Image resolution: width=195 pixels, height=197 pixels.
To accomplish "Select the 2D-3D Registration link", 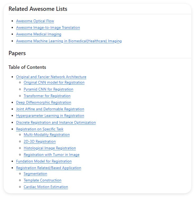I will (40, 141).
